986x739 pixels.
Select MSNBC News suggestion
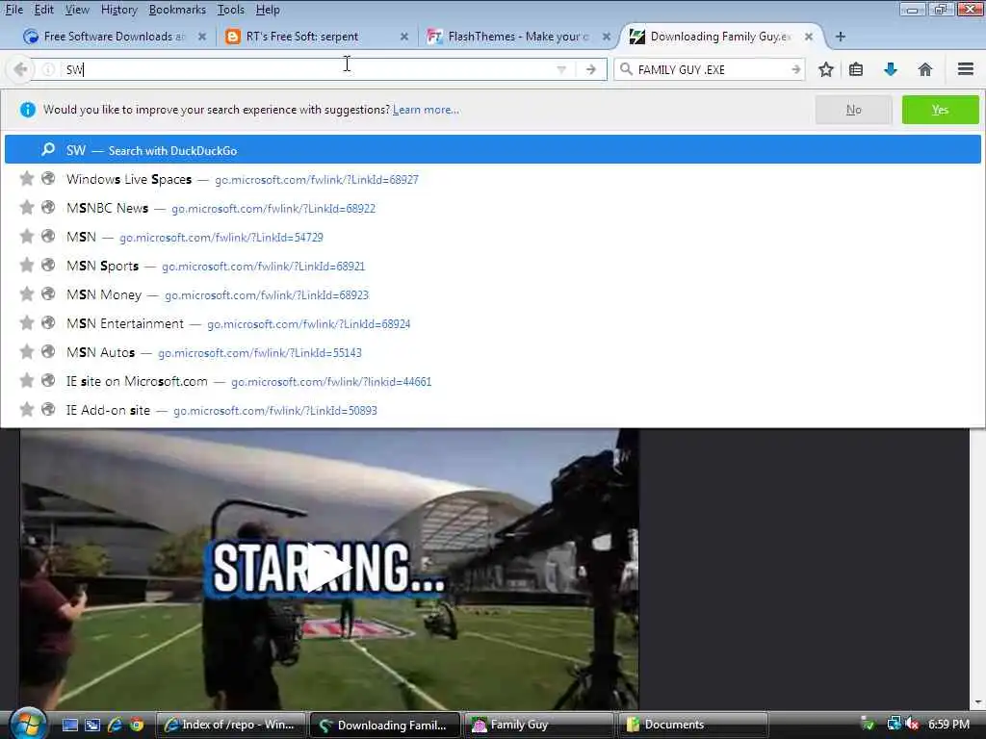492,208
